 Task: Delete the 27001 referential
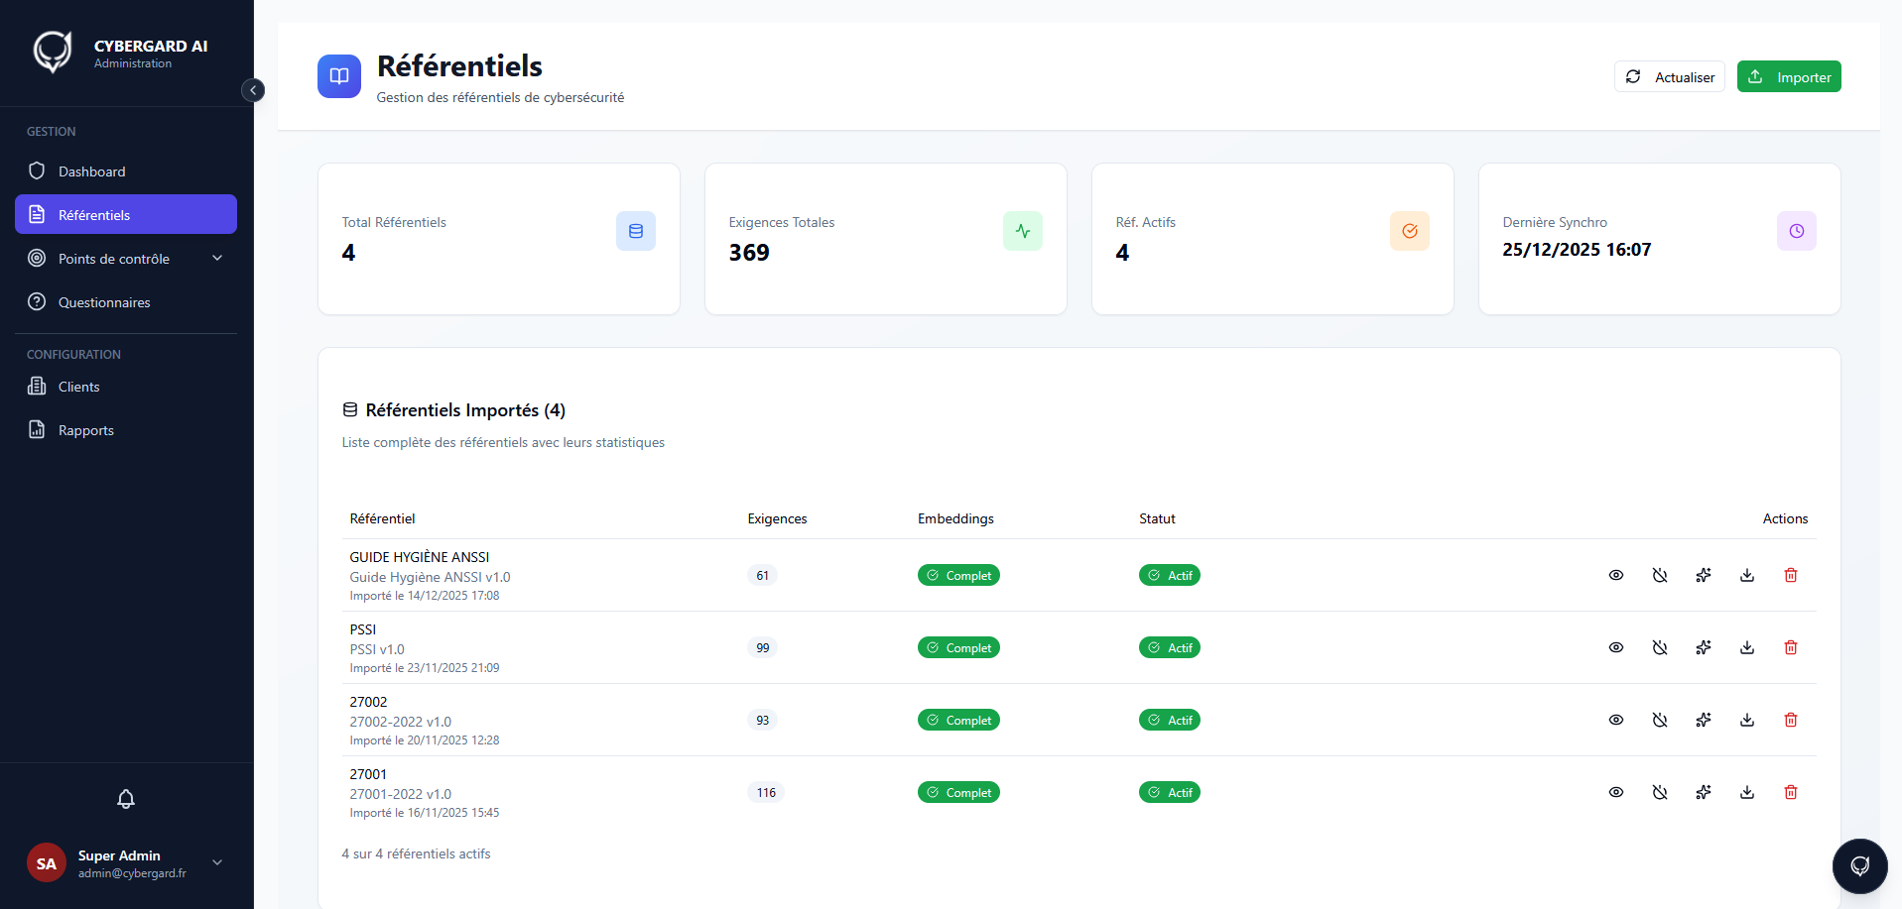coord(1791,792)
